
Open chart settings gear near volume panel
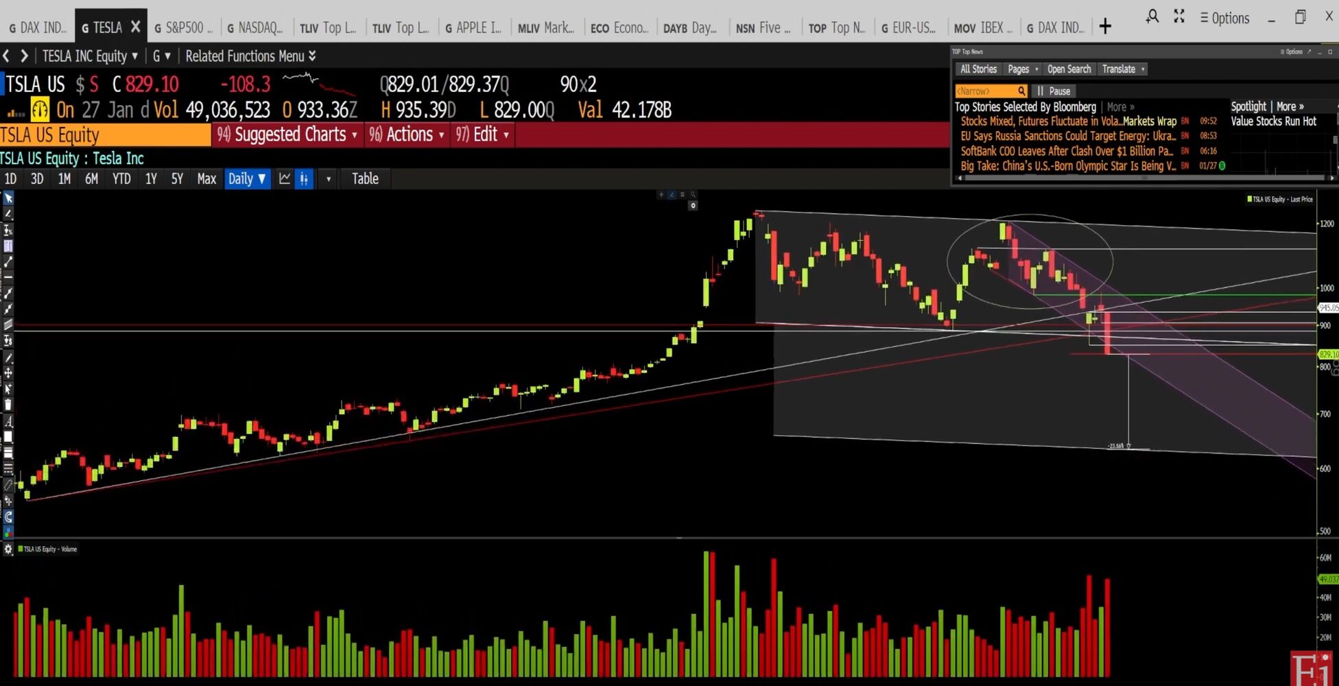pos(8,549)
